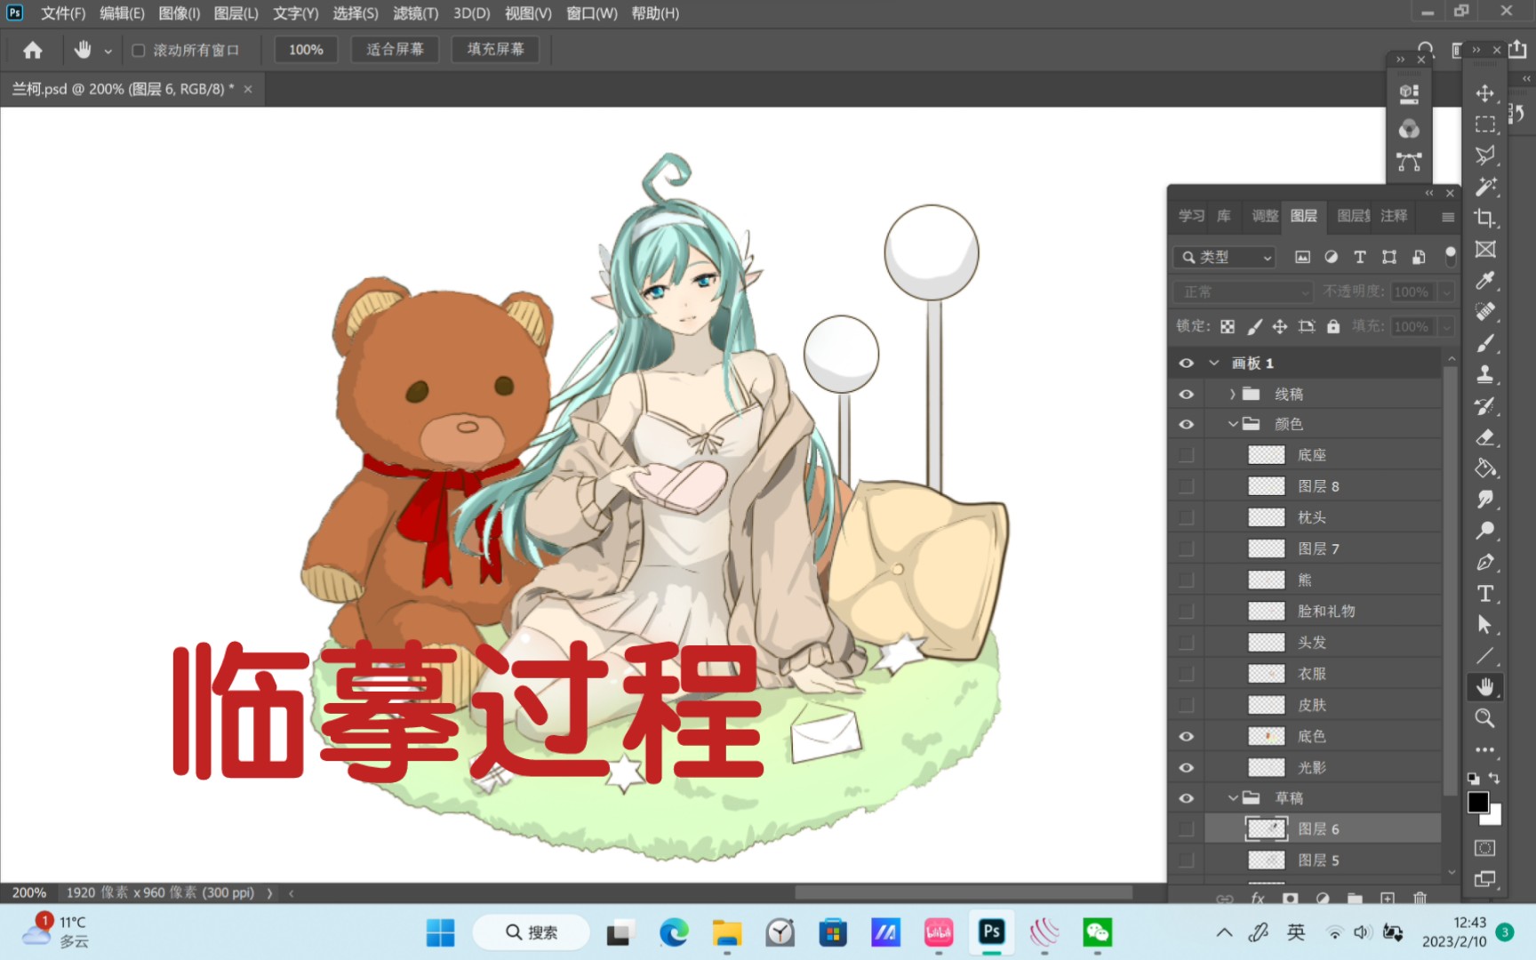
Task: Select the Clone Stamp tool
Action: point(1484,374)
